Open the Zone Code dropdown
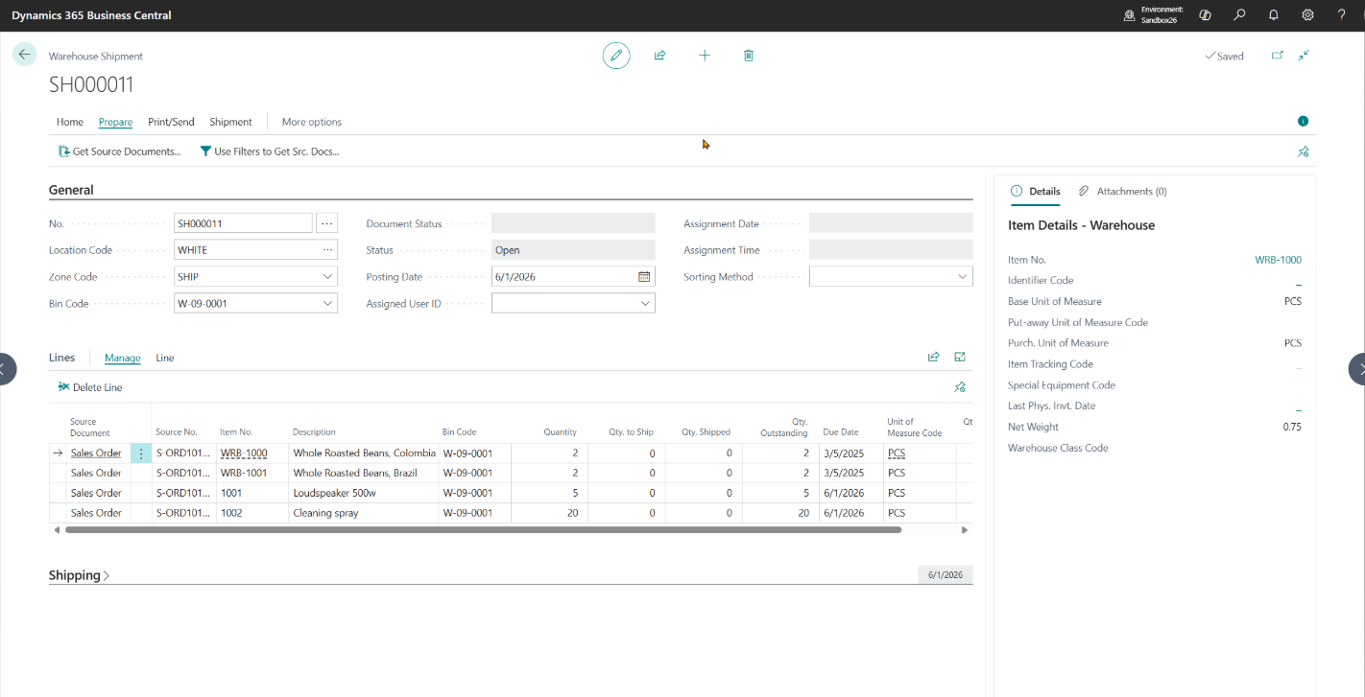The image size is (1365, 697). pos(327,277)
